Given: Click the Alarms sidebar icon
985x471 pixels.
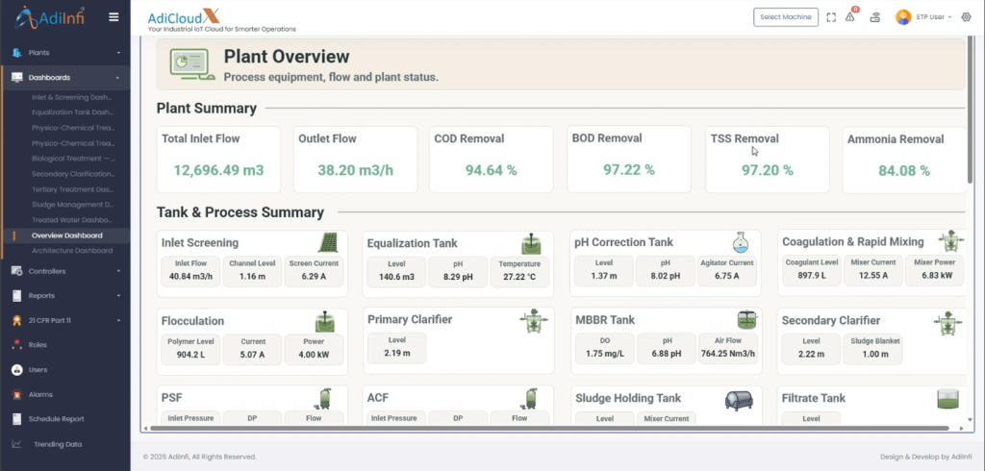Looking at the screenshot, I should 17,394.
